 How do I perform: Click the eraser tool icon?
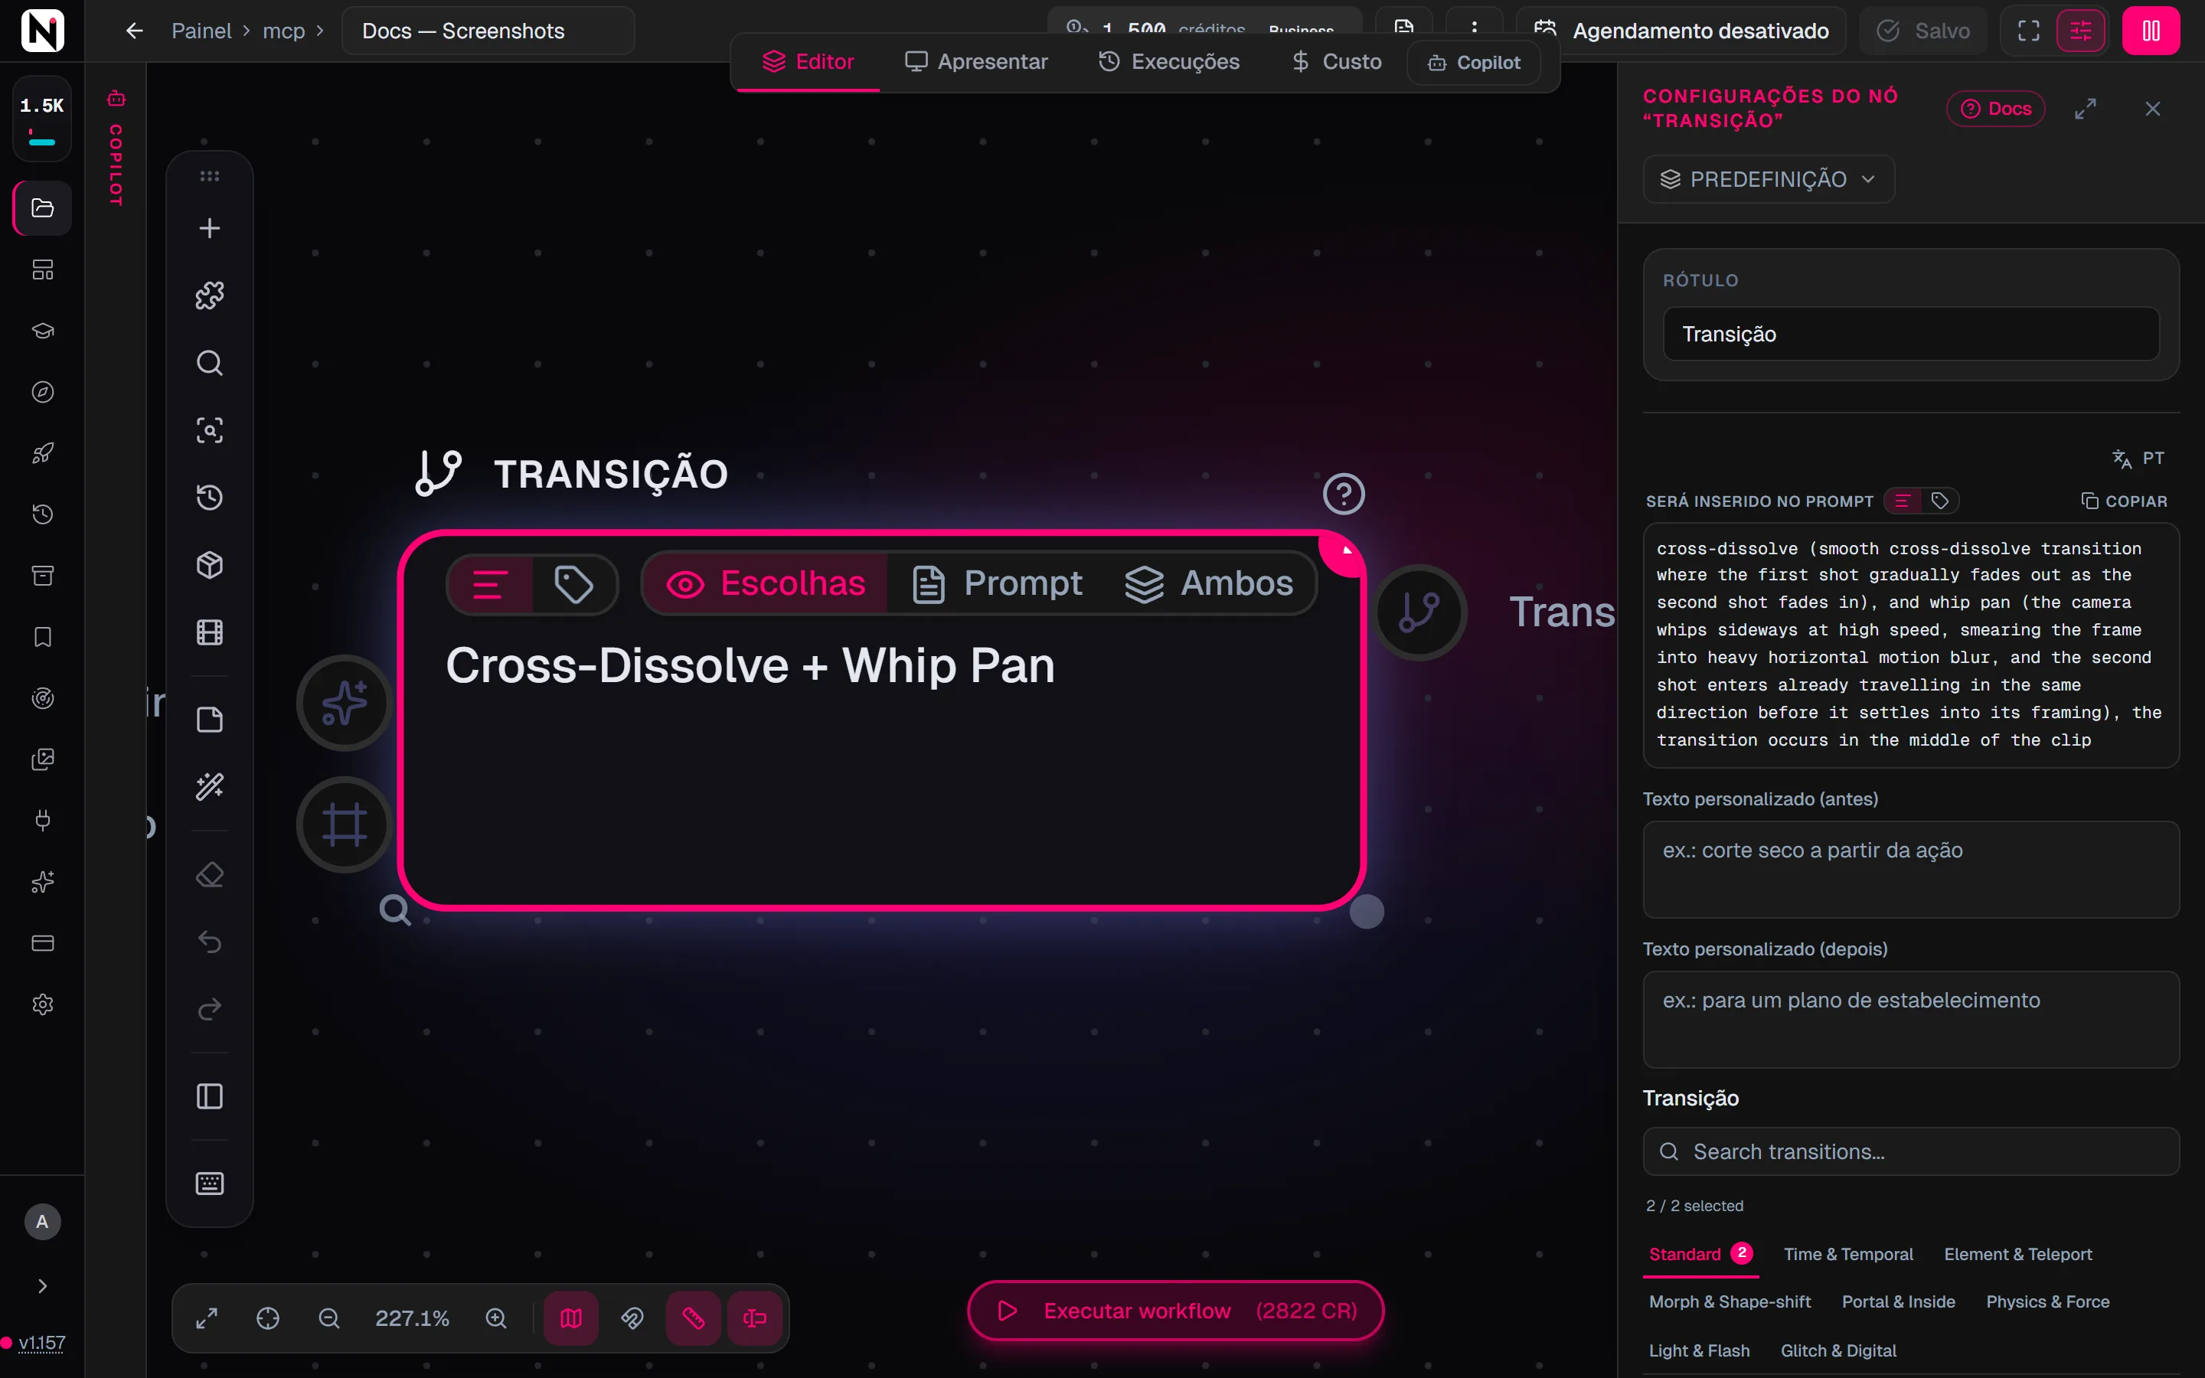(x=210, y=875)
